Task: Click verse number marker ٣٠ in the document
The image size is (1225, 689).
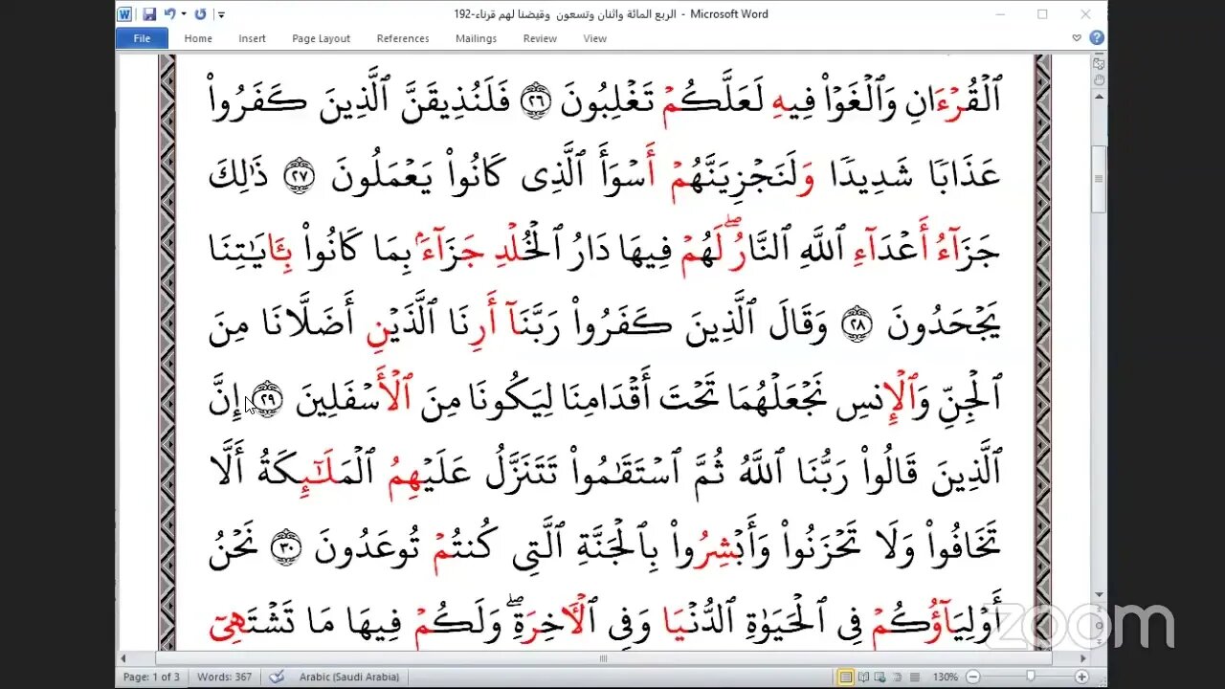Action: pyautogui.click(x=285, y=549)
